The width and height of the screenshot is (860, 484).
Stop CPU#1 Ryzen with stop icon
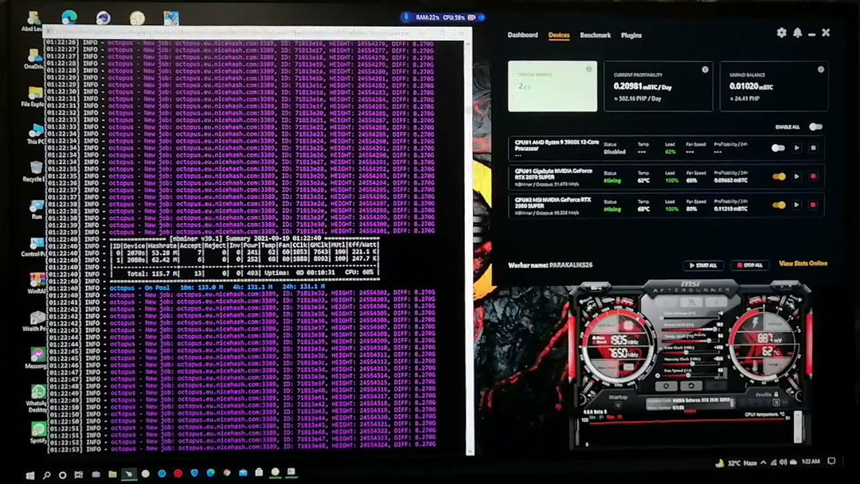coord(813,148)
